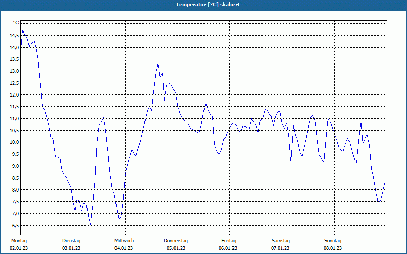Select the 14,0 y-axis value
The height and width of the screenshot is (254, 407).
tap(14, 47)
